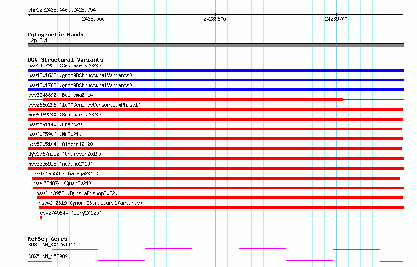Click the 24289600 ruler position
Image resolution: width=417 pixels, height=267 pixels.
click(215, 19)
